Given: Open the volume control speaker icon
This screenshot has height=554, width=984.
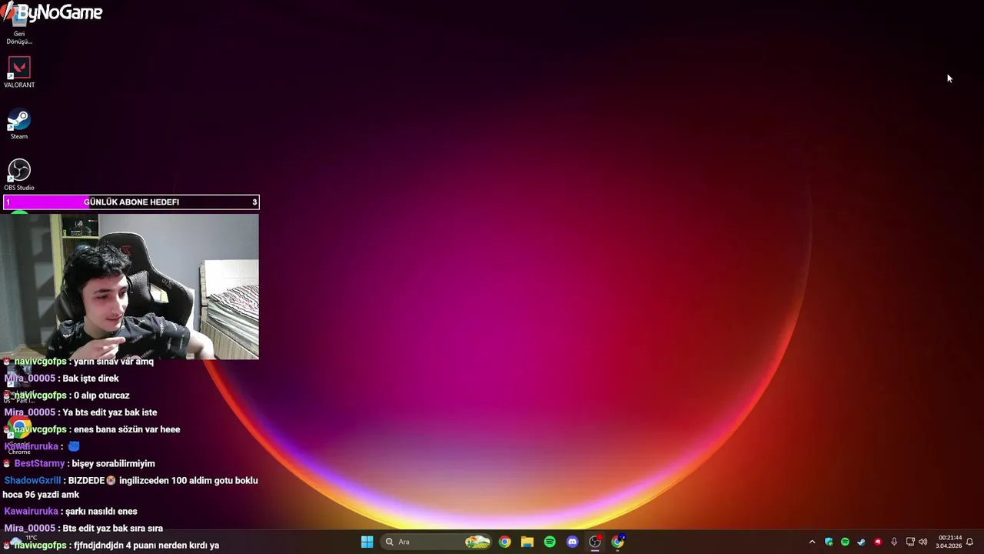Looking at the screenshot, I should tap(922, 542).
